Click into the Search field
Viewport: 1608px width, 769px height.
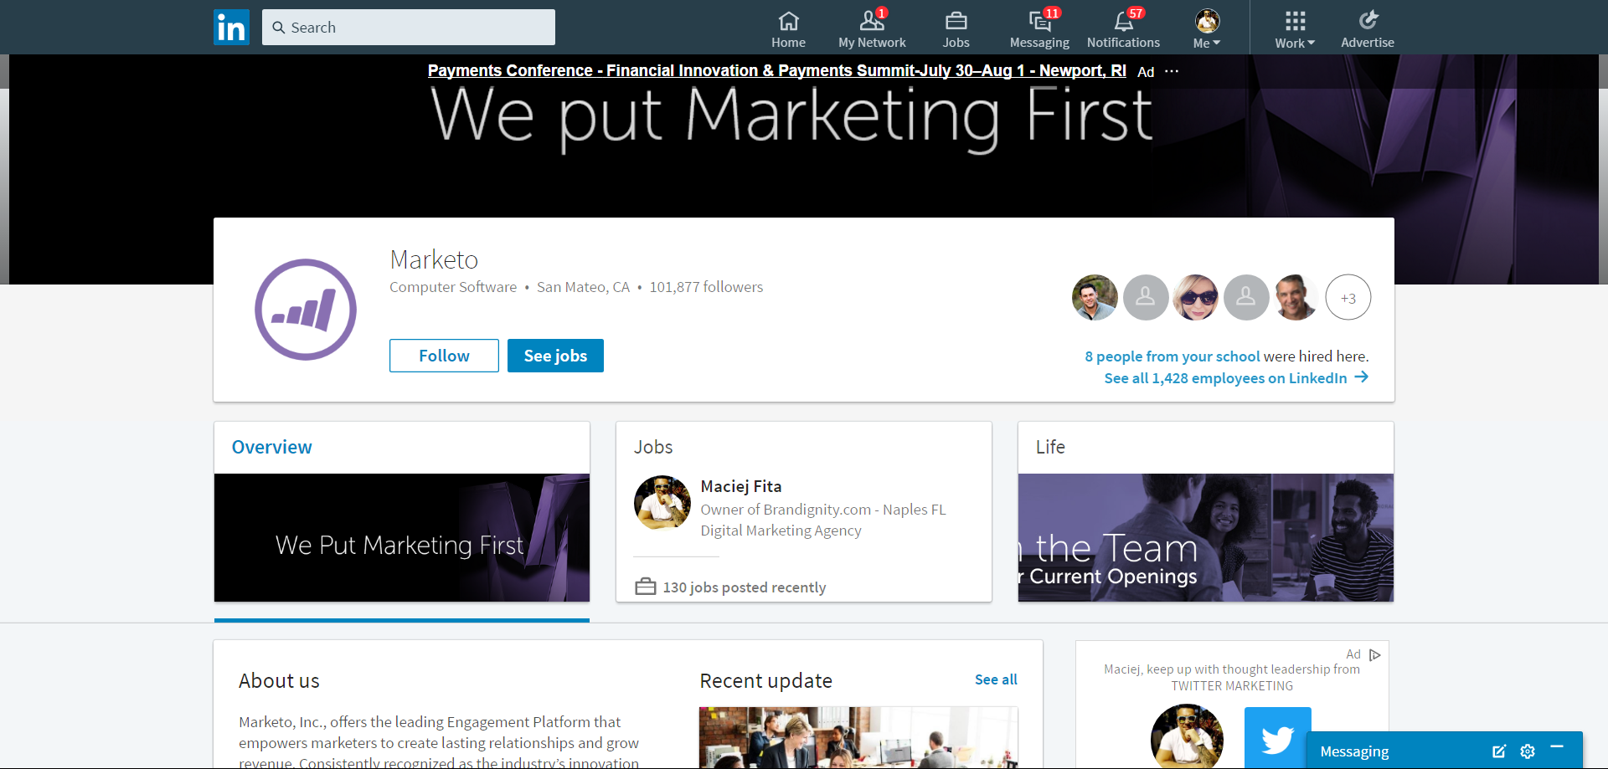(409, 28)
